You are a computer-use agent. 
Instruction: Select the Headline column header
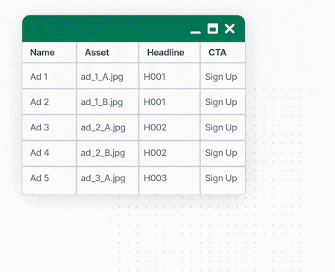[x=170, y=52]
